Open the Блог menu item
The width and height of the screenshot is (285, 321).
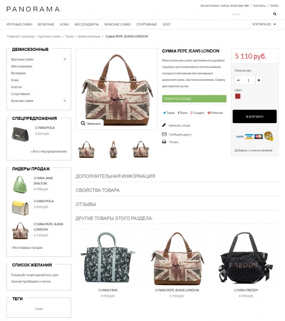167,25
